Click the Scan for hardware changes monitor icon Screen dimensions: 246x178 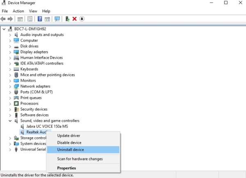tap(57, 19)
